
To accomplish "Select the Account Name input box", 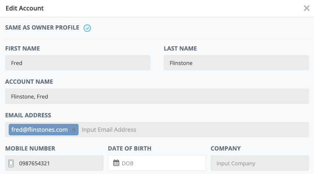I will click(157, 96).
